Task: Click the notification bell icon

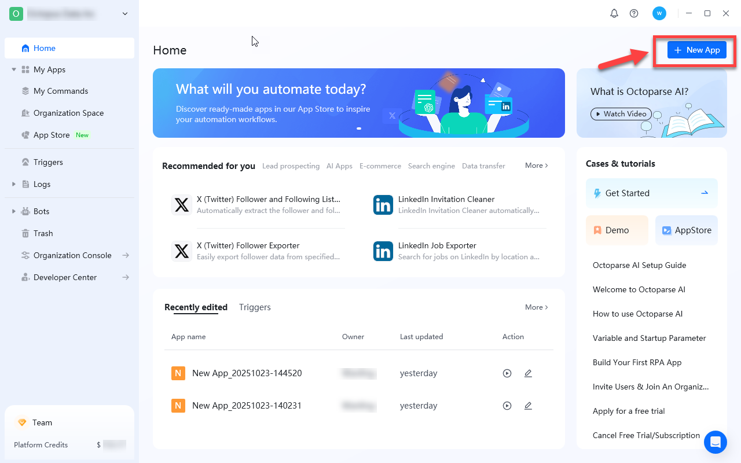Action: tap(614, 13)
